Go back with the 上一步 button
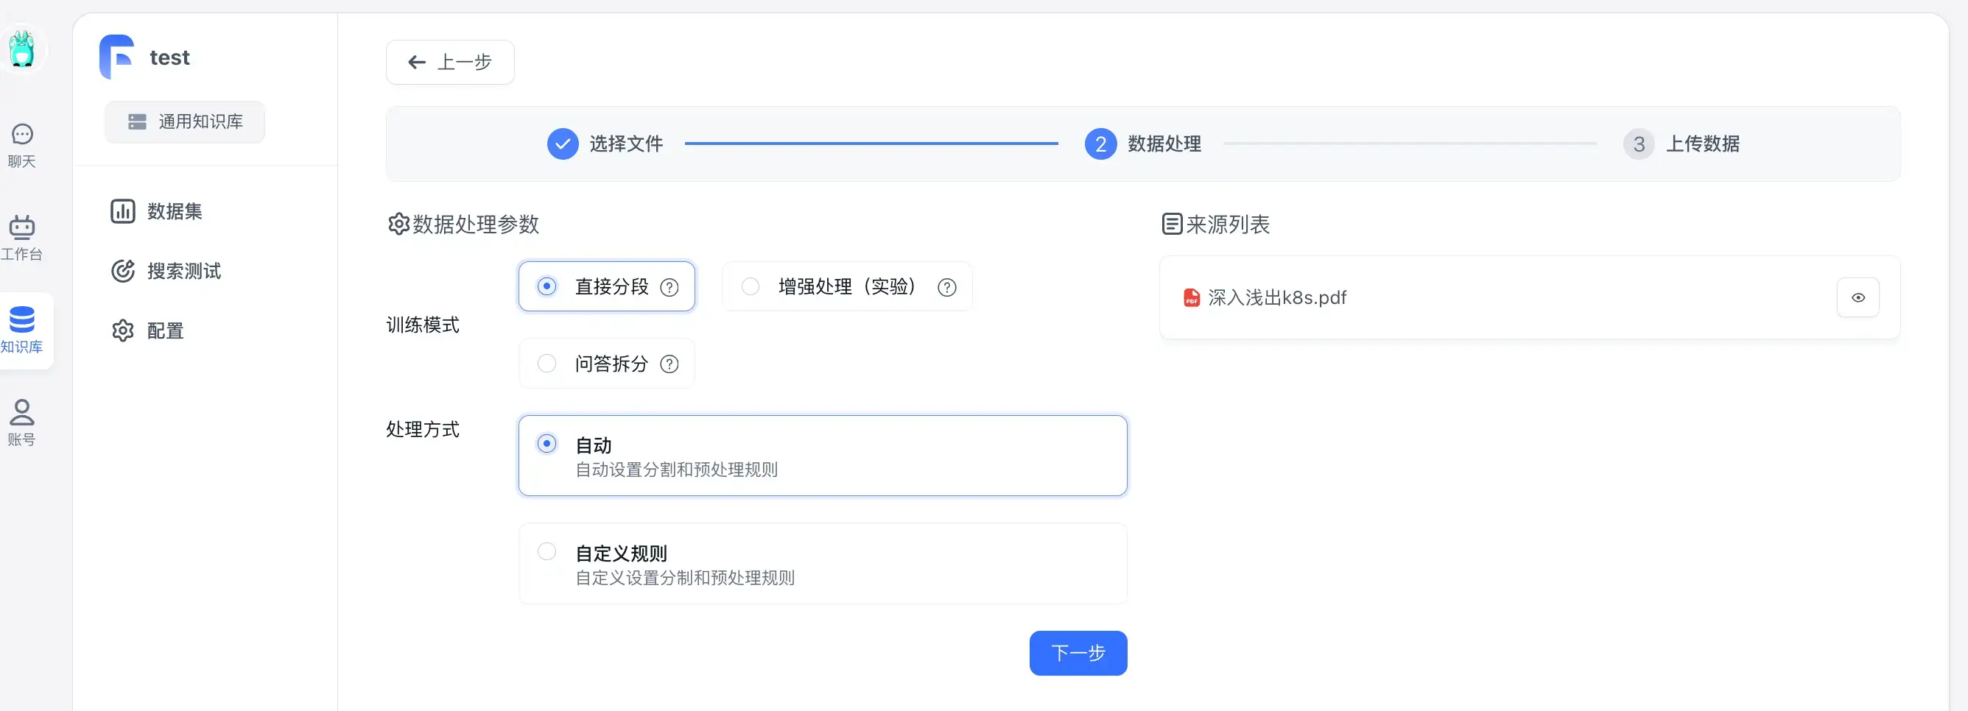 450,63
